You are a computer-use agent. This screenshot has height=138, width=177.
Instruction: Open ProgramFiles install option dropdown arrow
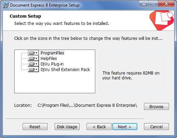tap(37, 53)
